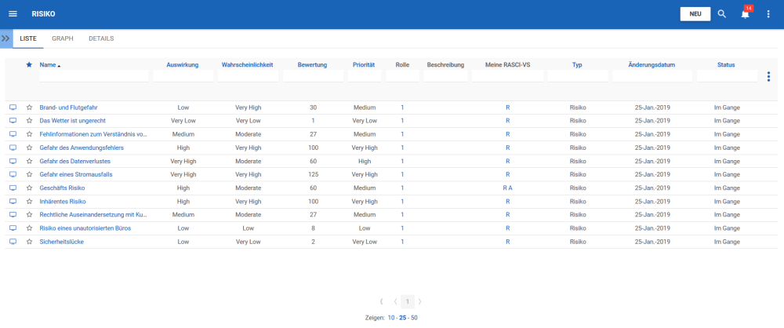Go to previous page chevron
784x328 pixels.
[395, 301]
